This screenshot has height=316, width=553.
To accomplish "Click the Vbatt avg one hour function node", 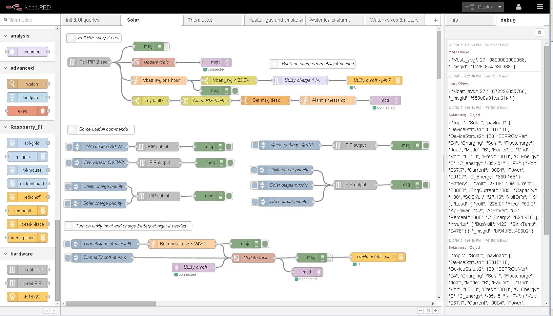I will [x=159, y=80].
